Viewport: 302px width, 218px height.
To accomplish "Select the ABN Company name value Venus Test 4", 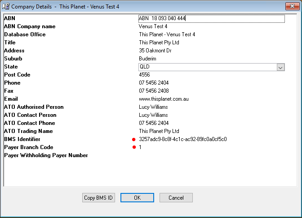I will 153,26.
